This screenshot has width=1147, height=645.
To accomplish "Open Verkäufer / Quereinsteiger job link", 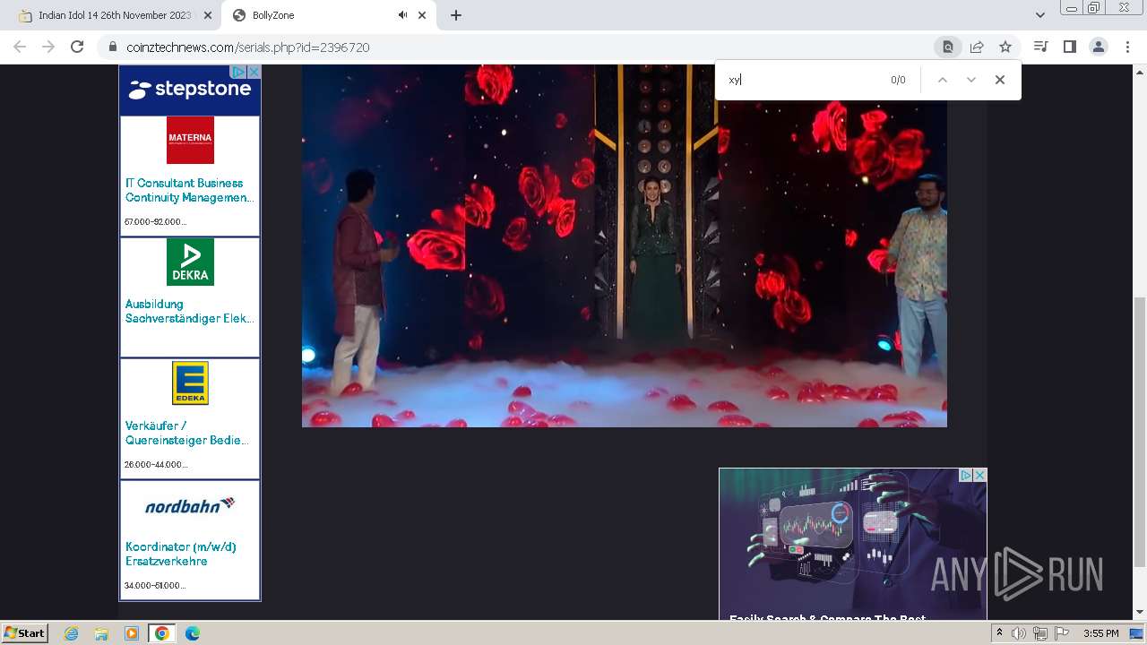I will (187, 433).
